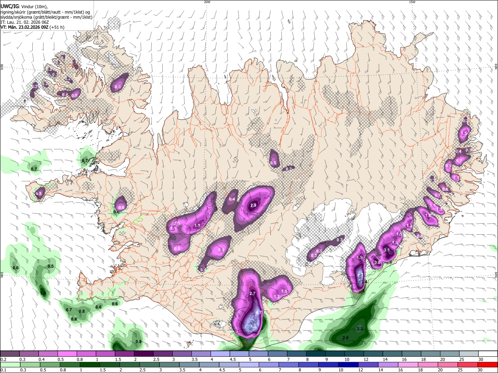Click the '2.2' rainfall value offshore
This screenshot has width=498, height=373.
point(360,329)
